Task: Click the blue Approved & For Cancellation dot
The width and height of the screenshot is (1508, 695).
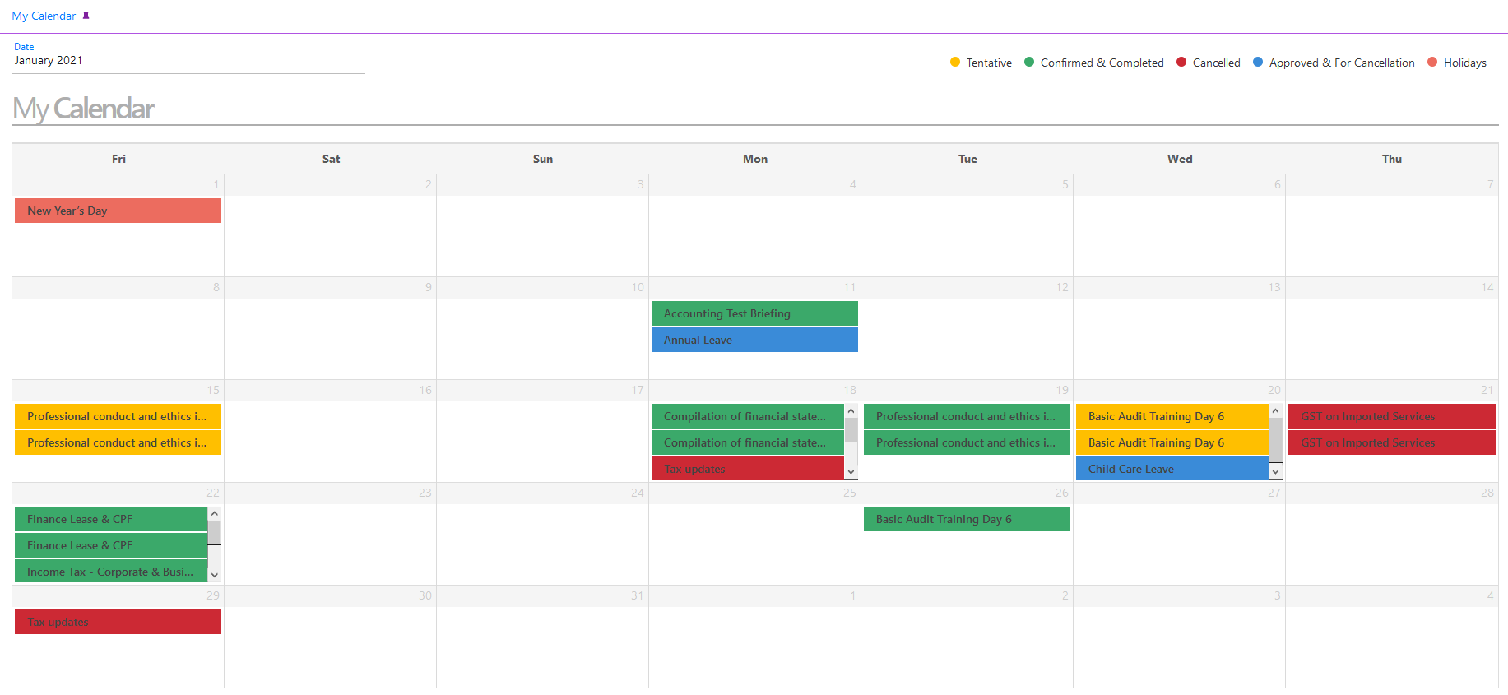Action: [x=1257, y=62]
